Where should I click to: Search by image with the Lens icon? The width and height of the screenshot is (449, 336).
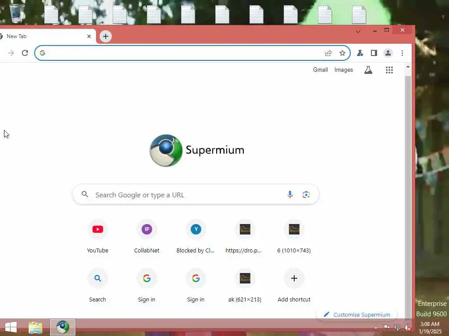tap(306, 195)
